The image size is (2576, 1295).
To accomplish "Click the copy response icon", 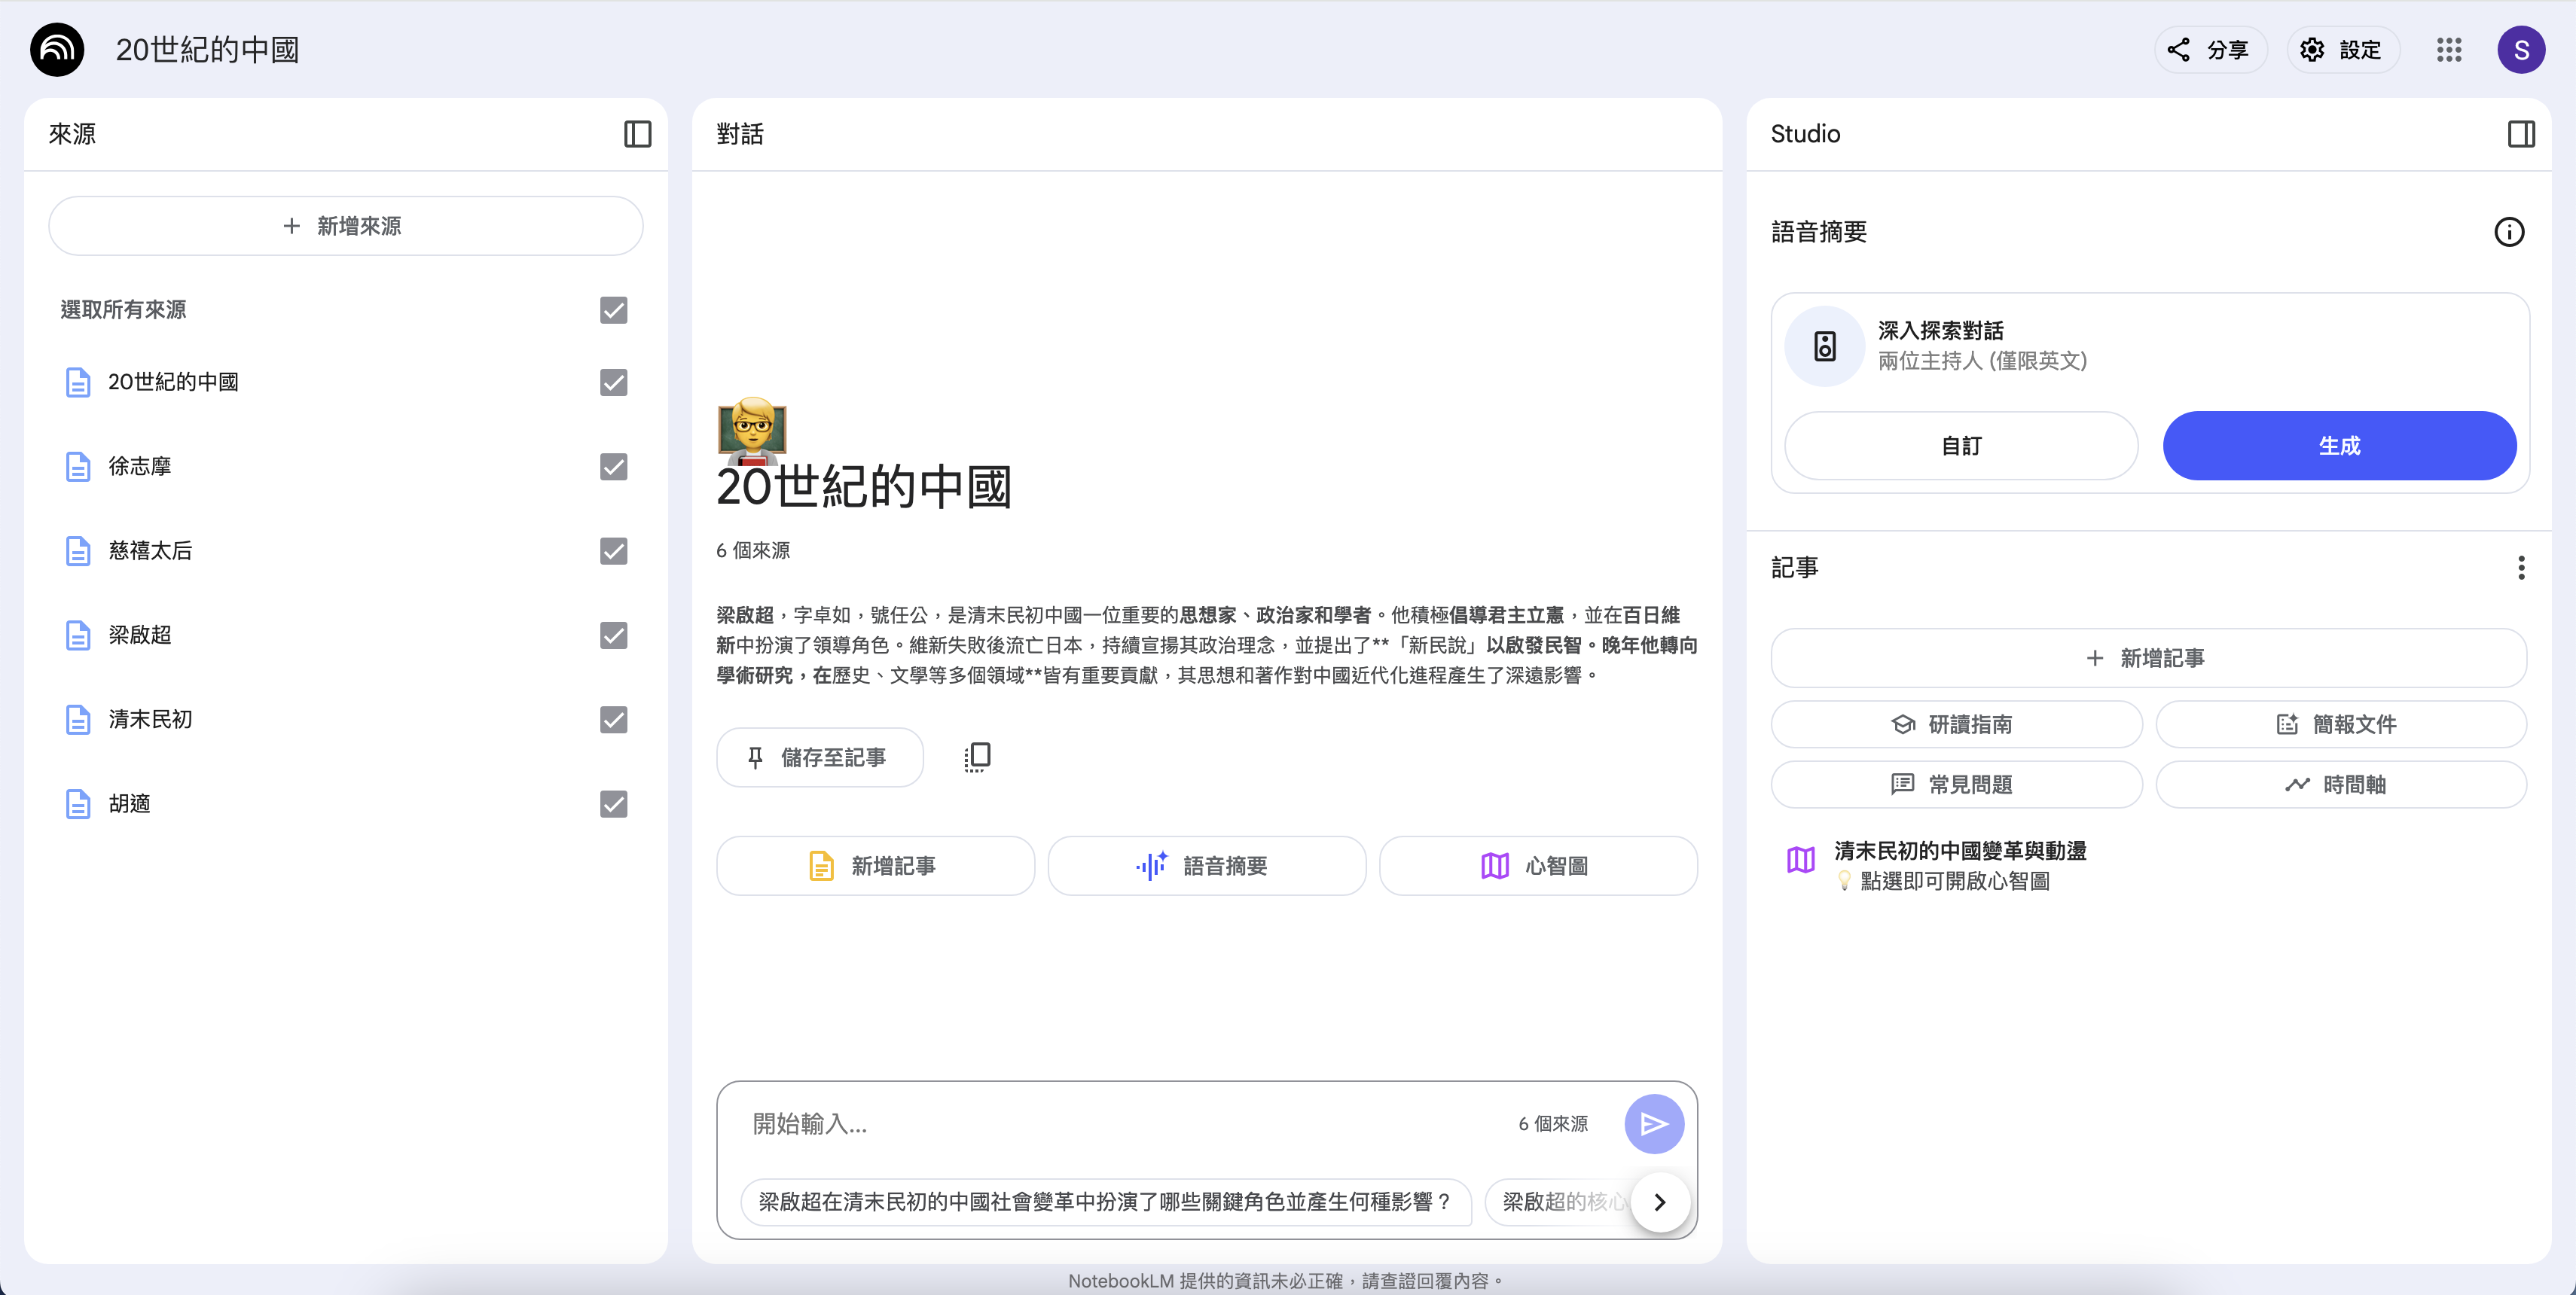I will point(977,757).
